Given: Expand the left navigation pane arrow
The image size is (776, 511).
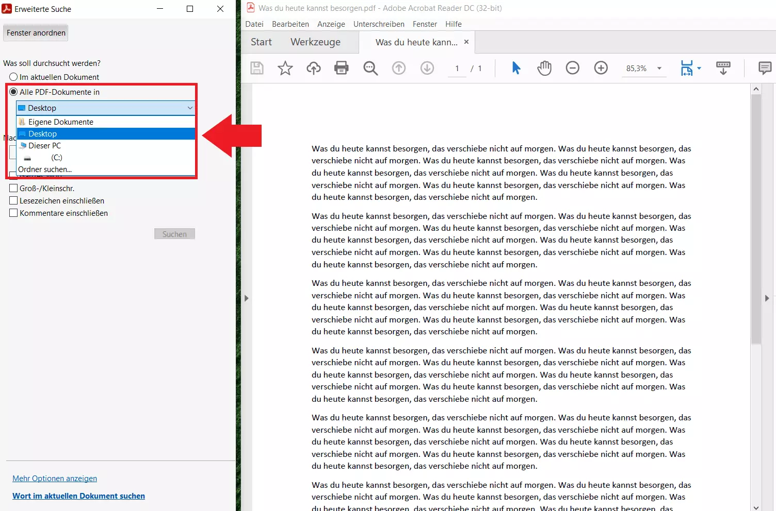Looking at the screenshot, I should pyautogui.click(x=247, y=298).
